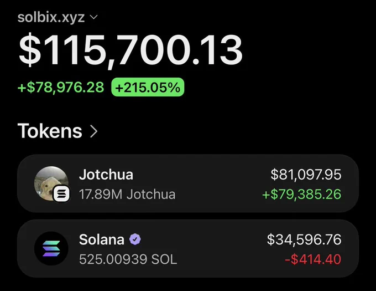Open the Solana token name
376x291 pixels.
tap(102, 239)
